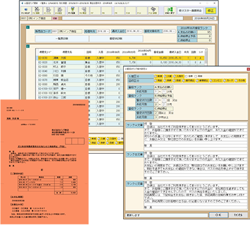250x225 pixels.
Task: Open help with the F1 HELP icon
Action: coord(26,11)
